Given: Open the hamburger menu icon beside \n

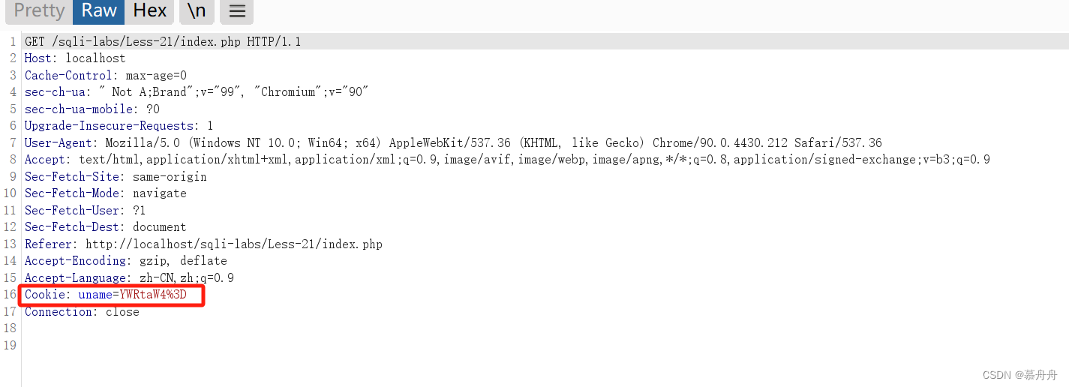Looking at the screenshot, I should pos(237,11).
